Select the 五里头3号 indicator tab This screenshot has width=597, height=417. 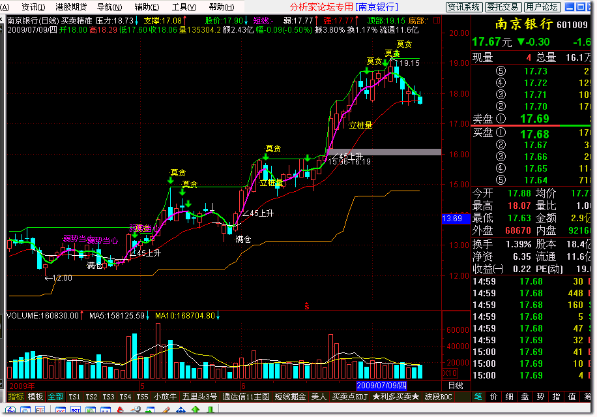point(200,397)
